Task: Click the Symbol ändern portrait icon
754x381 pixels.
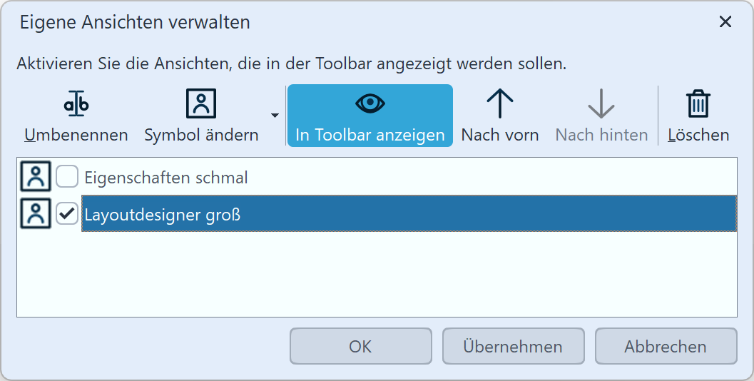Action: 200,104
